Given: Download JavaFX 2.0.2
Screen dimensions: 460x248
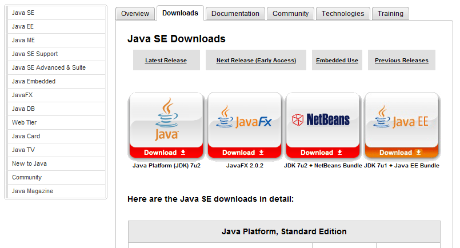Looking at the screenshot, I should click(245, 153).
